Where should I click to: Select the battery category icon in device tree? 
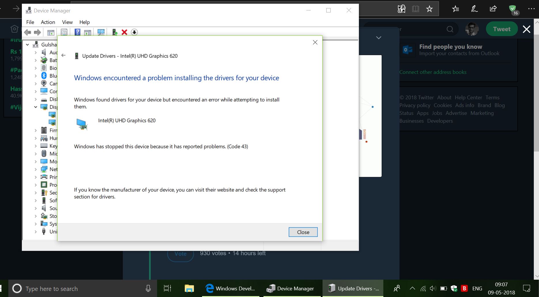pyautogui.click(x=44, y=60)
